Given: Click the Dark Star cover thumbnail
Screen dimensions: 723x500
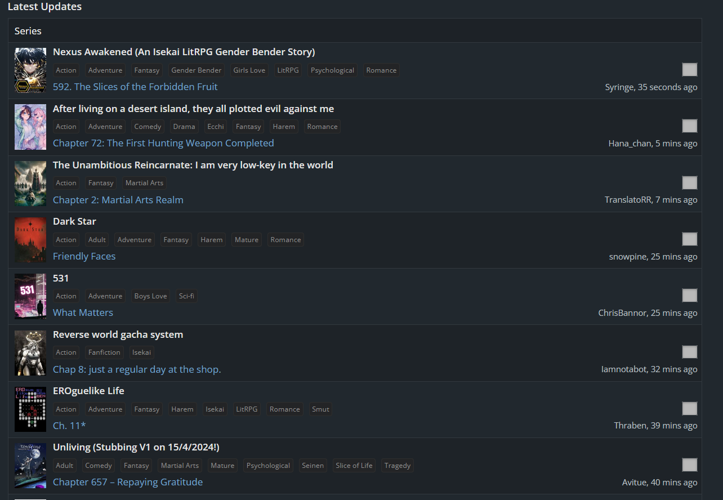Looking at the screenshot, I should (x=30, y=240).
